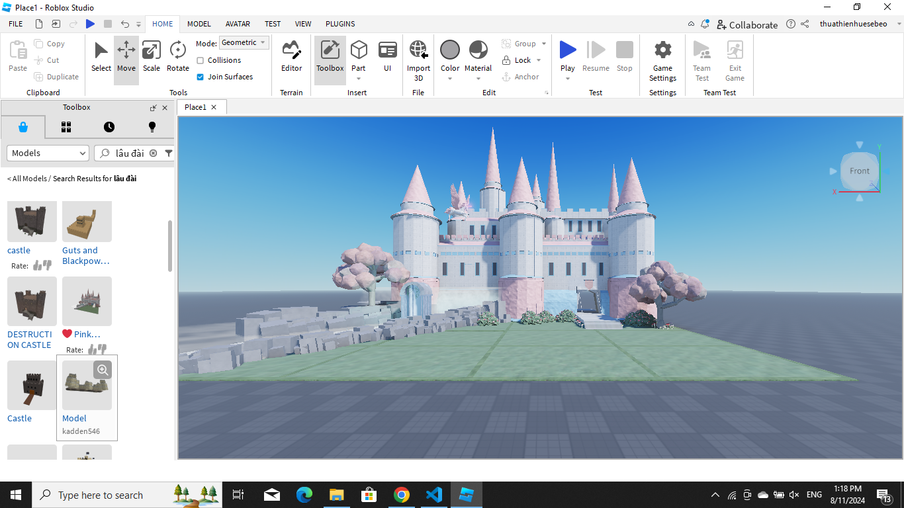Image resolution: width=904 pixels, height=508 pixels.
Task: Expand the Lock options arrow
Action: 539,60
